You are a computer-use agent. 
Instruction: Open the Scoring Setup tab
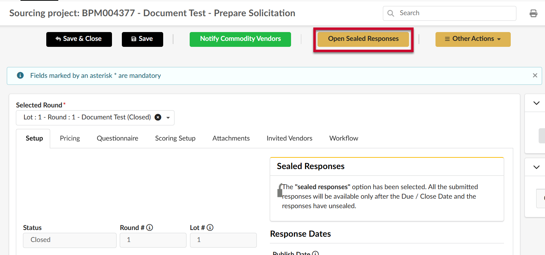coord(175,138)
